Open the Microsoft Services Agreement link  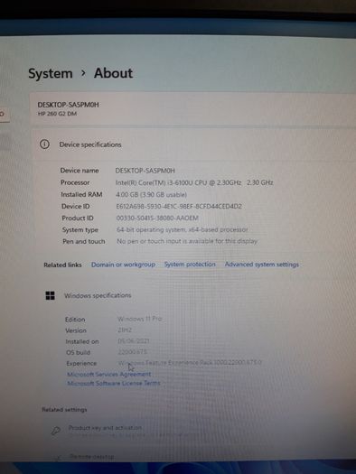(109, 375)
